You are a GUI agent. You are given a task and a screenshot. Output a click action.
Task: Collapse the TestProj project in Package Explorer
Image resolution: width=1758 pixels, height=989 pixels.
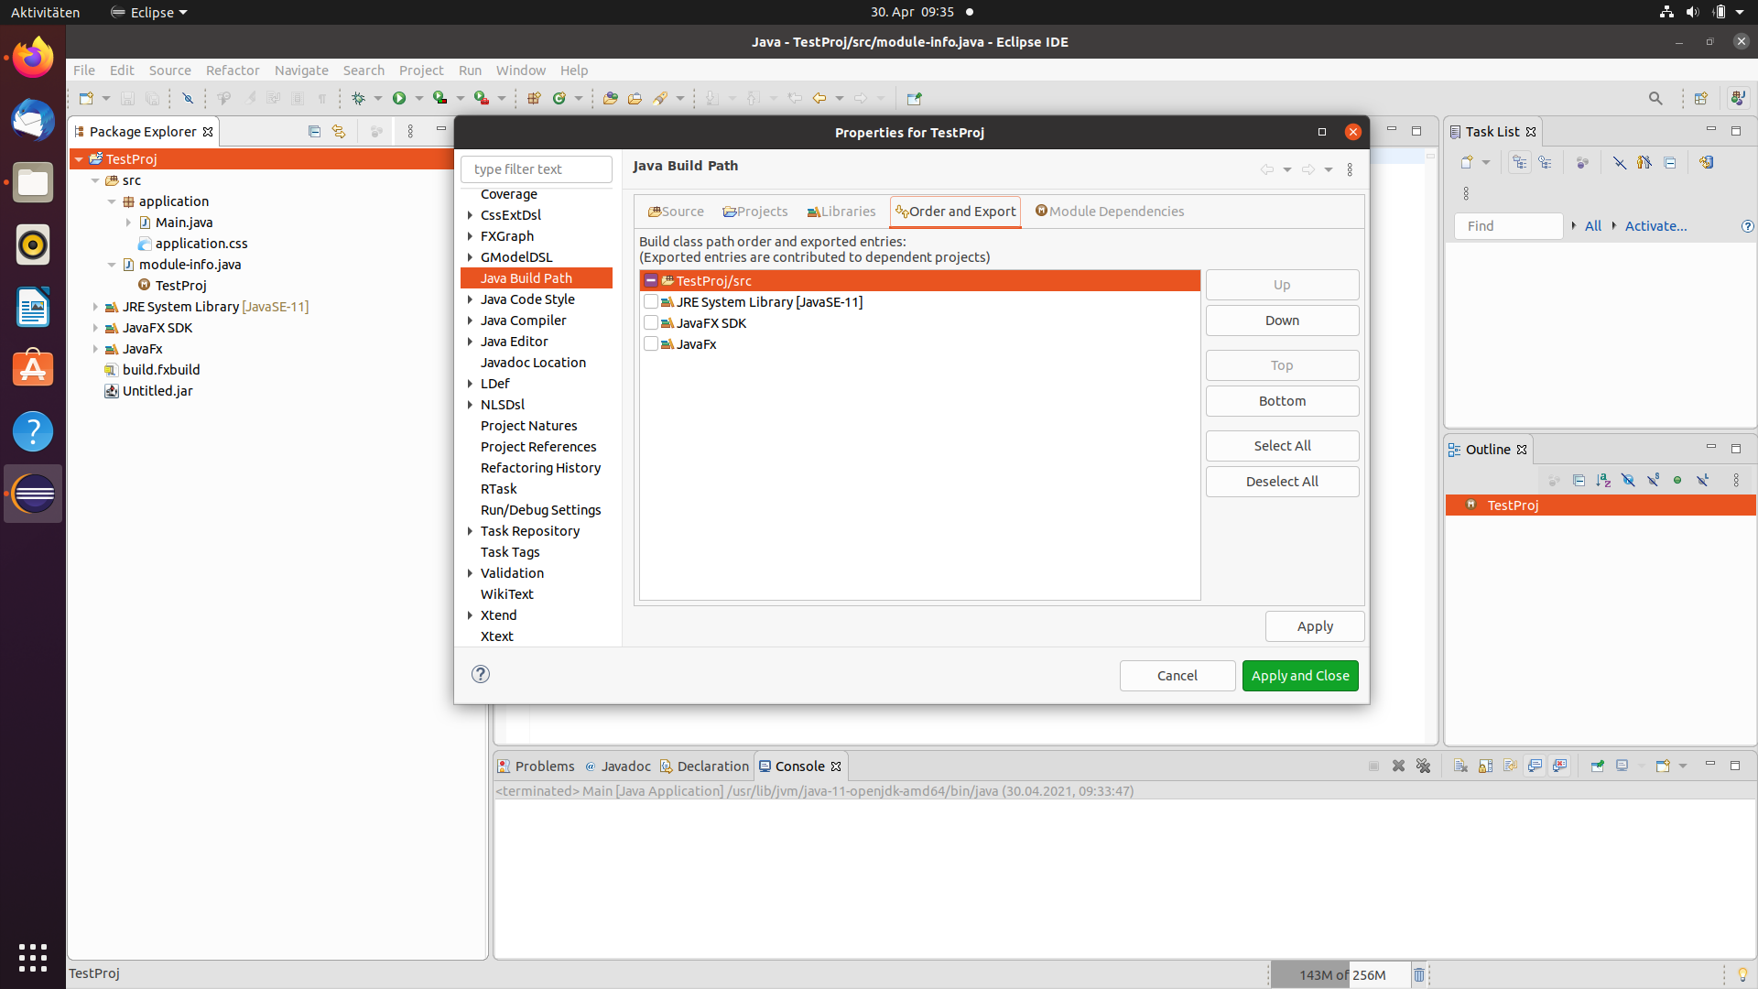tap(79, 159)
